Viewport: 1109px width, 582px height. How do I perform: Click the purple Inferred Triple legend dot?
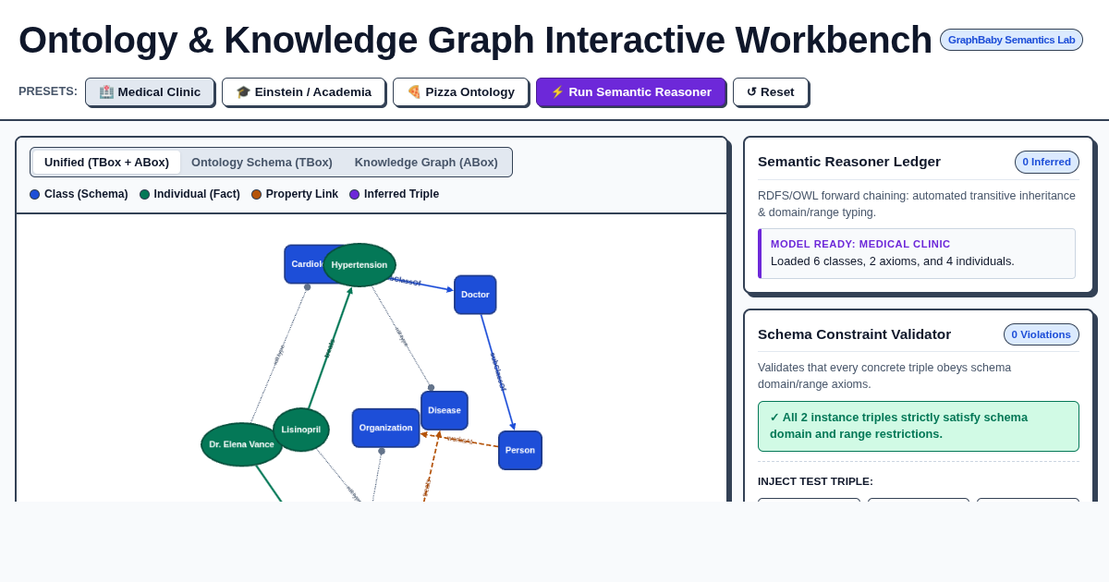click(x=355, y=194)
